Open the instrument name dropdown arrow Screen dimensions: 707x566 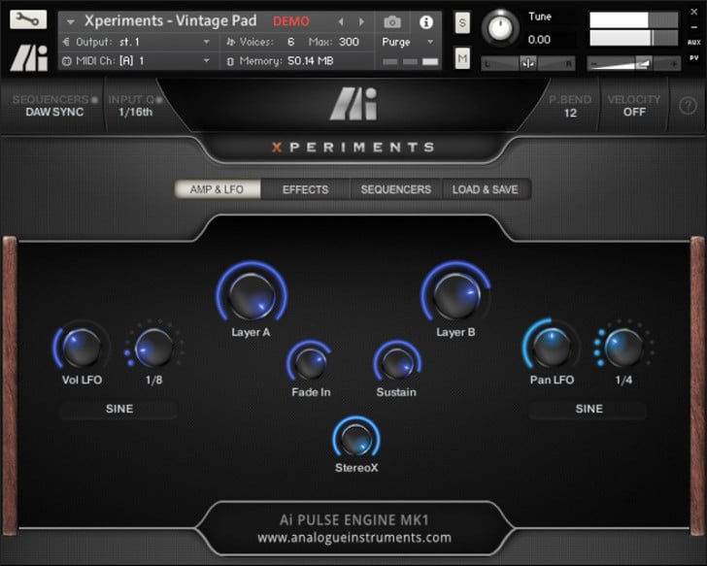70,21
